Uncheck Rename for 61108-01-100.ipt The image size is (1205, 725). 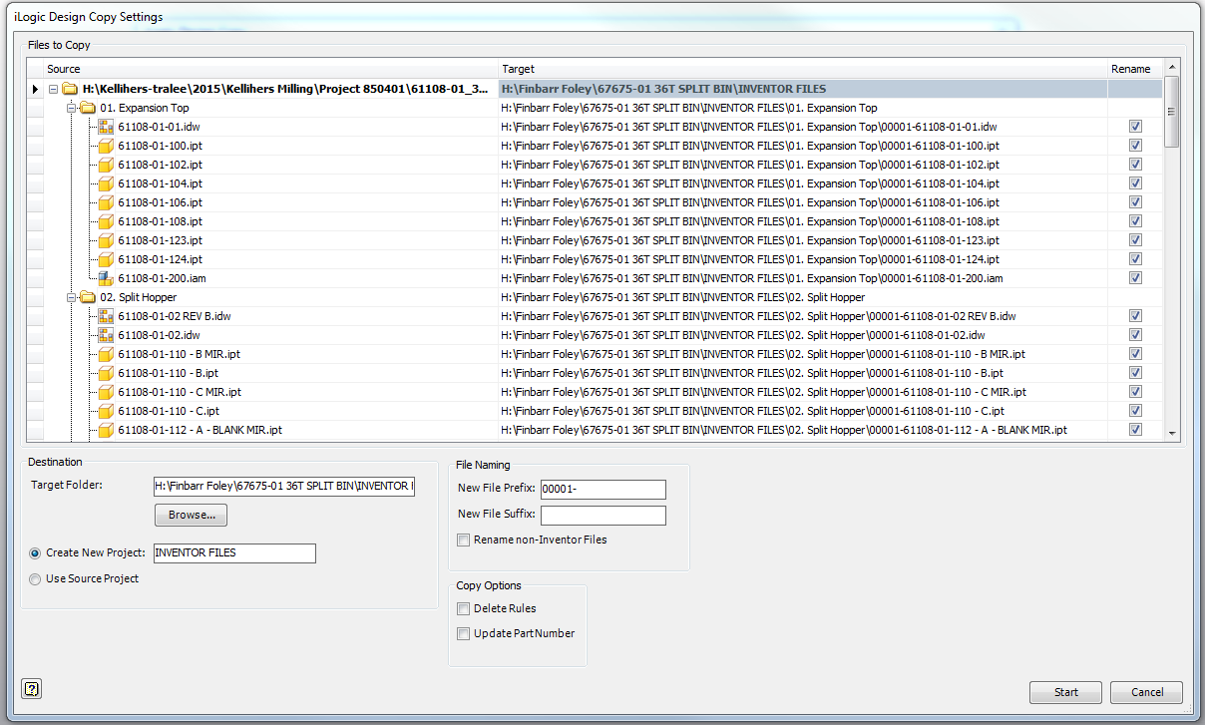click(1135, 146)
